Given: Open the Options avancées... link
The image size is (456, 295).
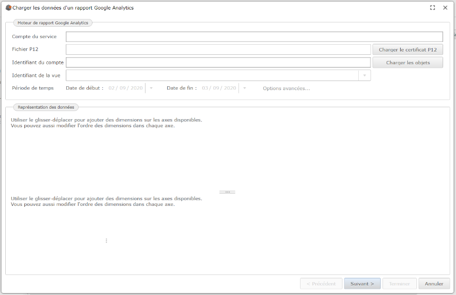Looking at the screenshot, I should pos(286,88).
